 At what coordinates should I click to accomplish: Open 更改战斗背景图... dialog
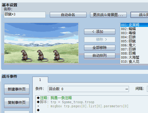108,15
